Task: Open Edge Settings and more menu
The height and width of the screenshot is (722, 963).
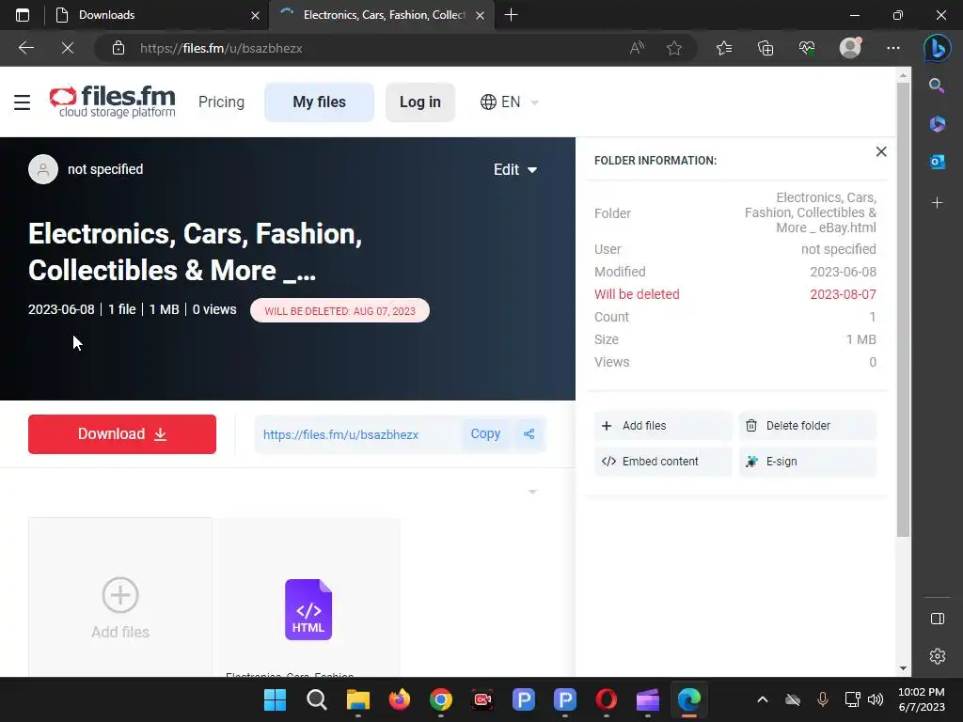Action: pyautogui.click(x=893, y=48)
